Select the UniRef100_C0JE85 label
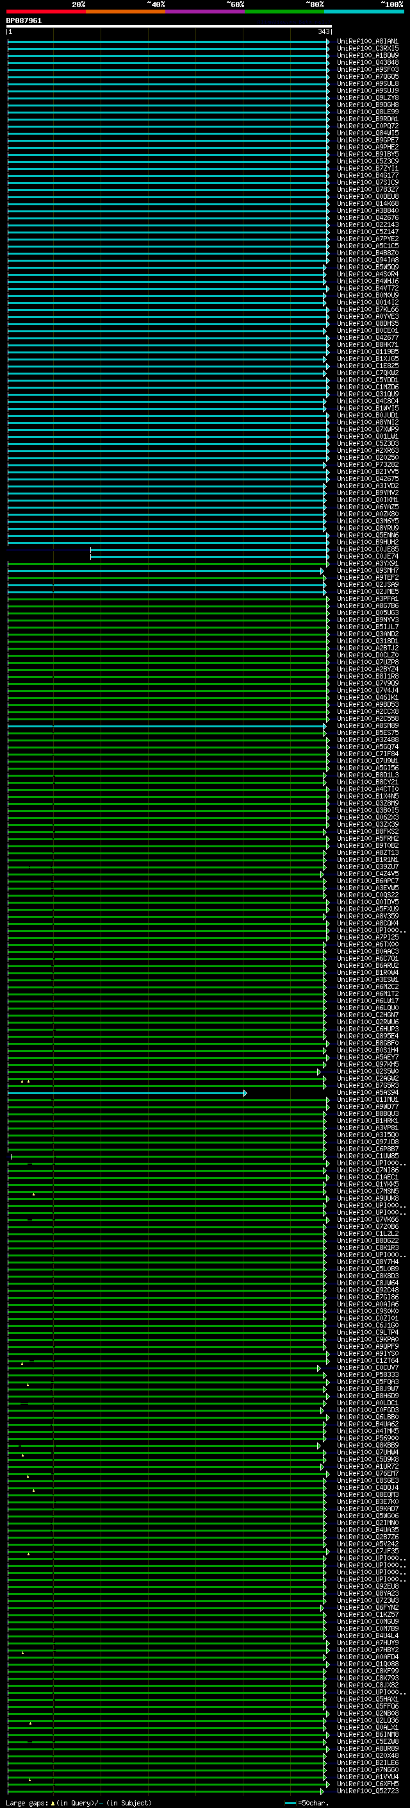This screenshot has height=1808, width=410. 367,550
